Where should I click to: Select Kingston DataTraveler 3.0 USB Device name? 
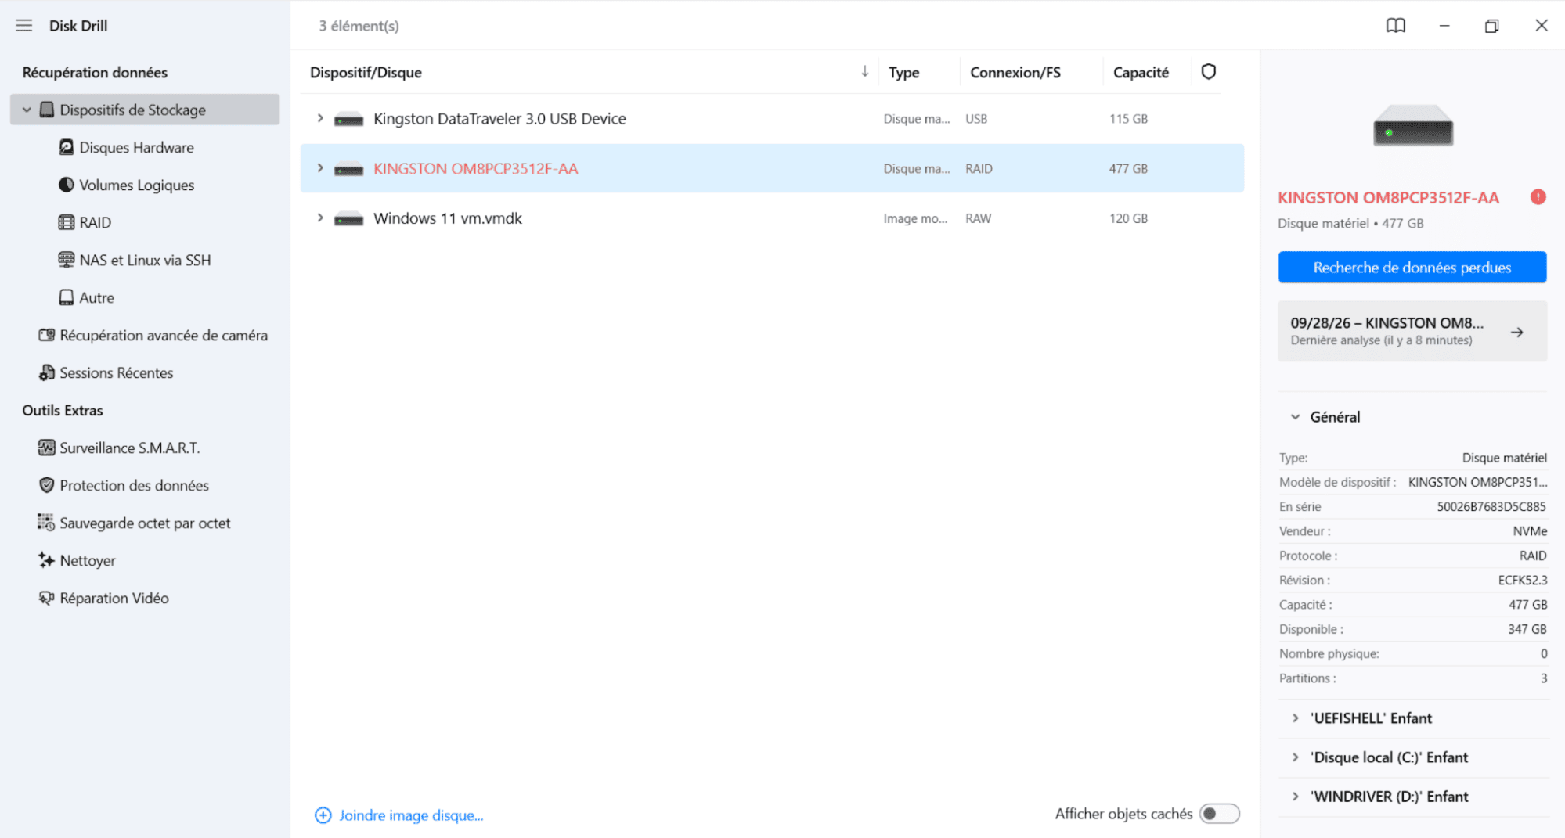(x=499, y=118)
